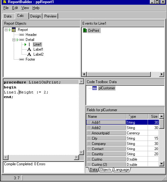The height and width of the screenshot is (184, 167).
Task: Click the Label1 letter A icon
Action: (29, 49)
